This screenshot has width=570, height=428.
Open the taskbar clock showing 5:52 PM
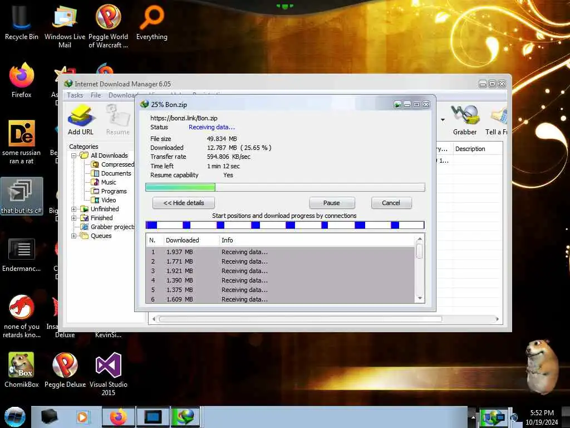click(x=542, y=417)
